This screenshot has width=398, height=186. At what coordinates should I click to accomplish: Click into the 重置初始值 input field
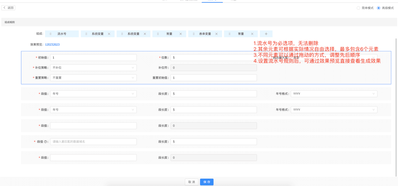(x=214, y=78)
